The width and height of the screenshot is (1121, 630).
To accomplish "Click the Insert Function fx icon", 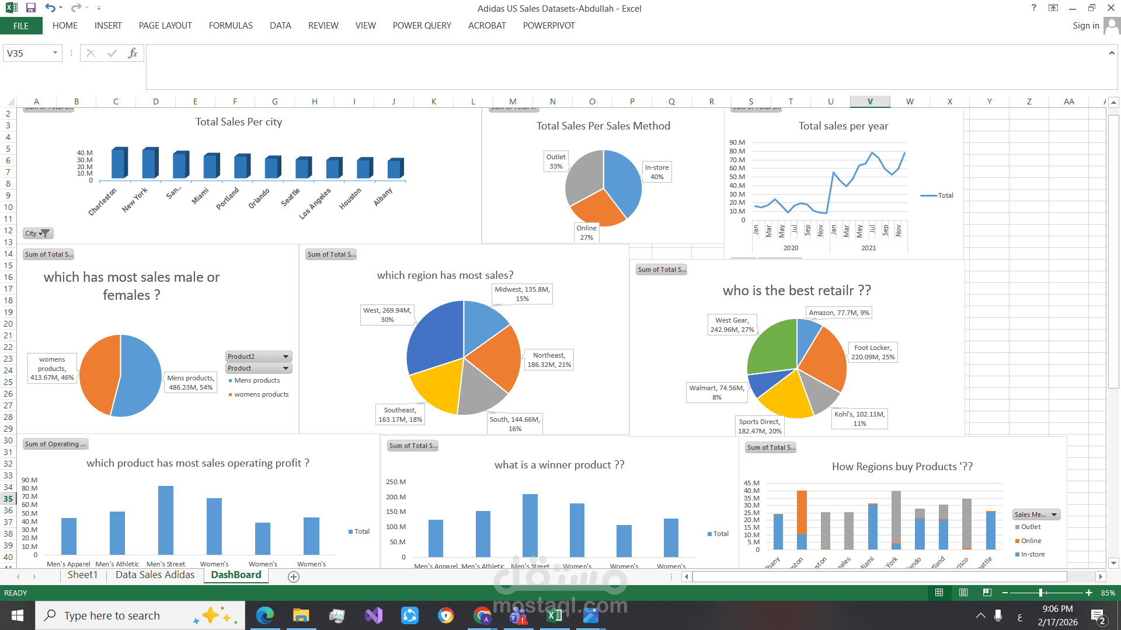I will coord(133,53).
